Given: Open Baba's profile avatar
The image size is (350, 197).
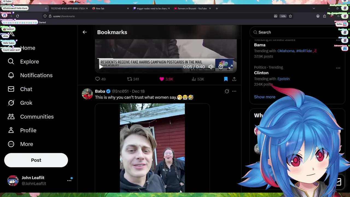Looking at the screenshot, I should pos(87,94).
